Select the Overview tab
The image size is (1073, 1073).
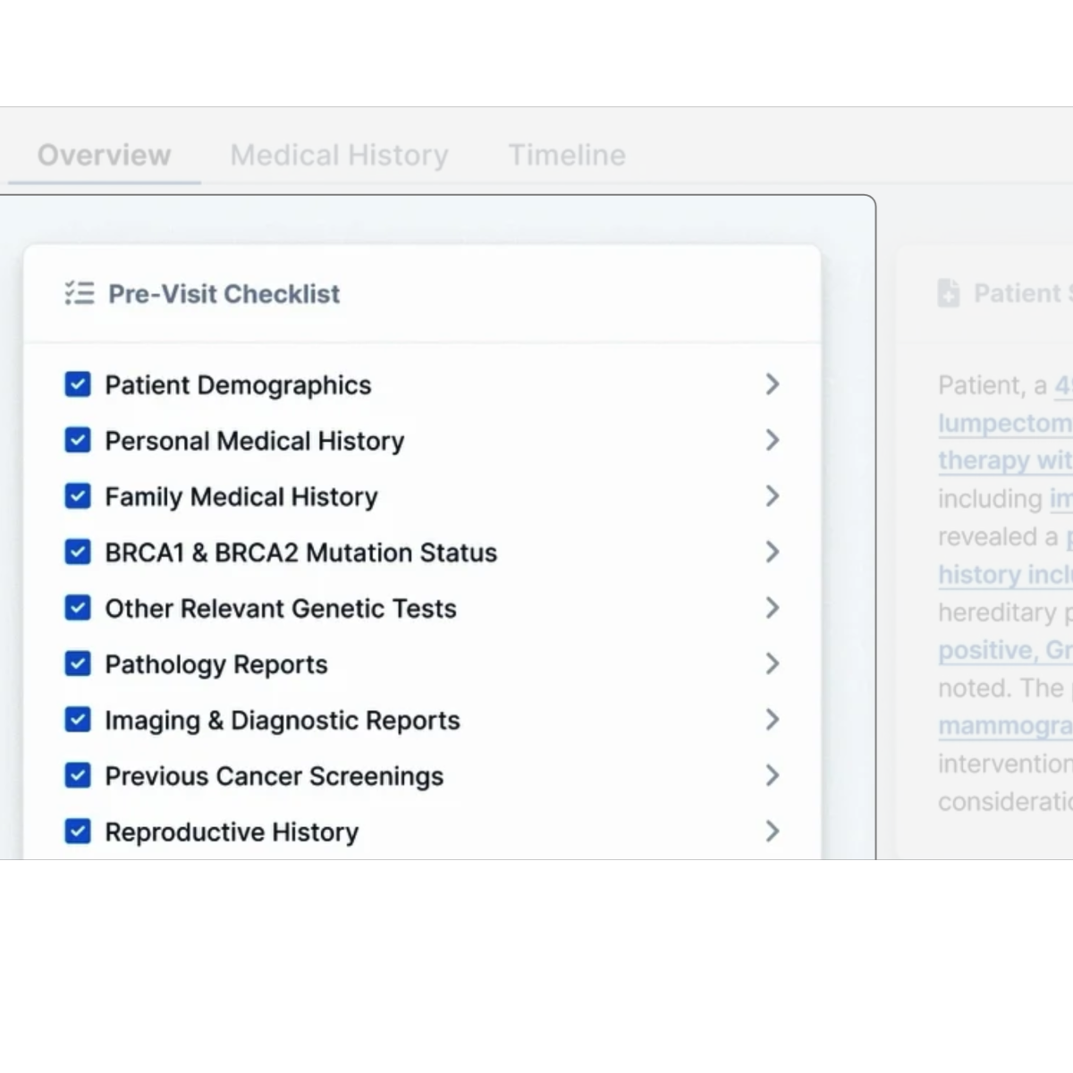tap(104, 155)
